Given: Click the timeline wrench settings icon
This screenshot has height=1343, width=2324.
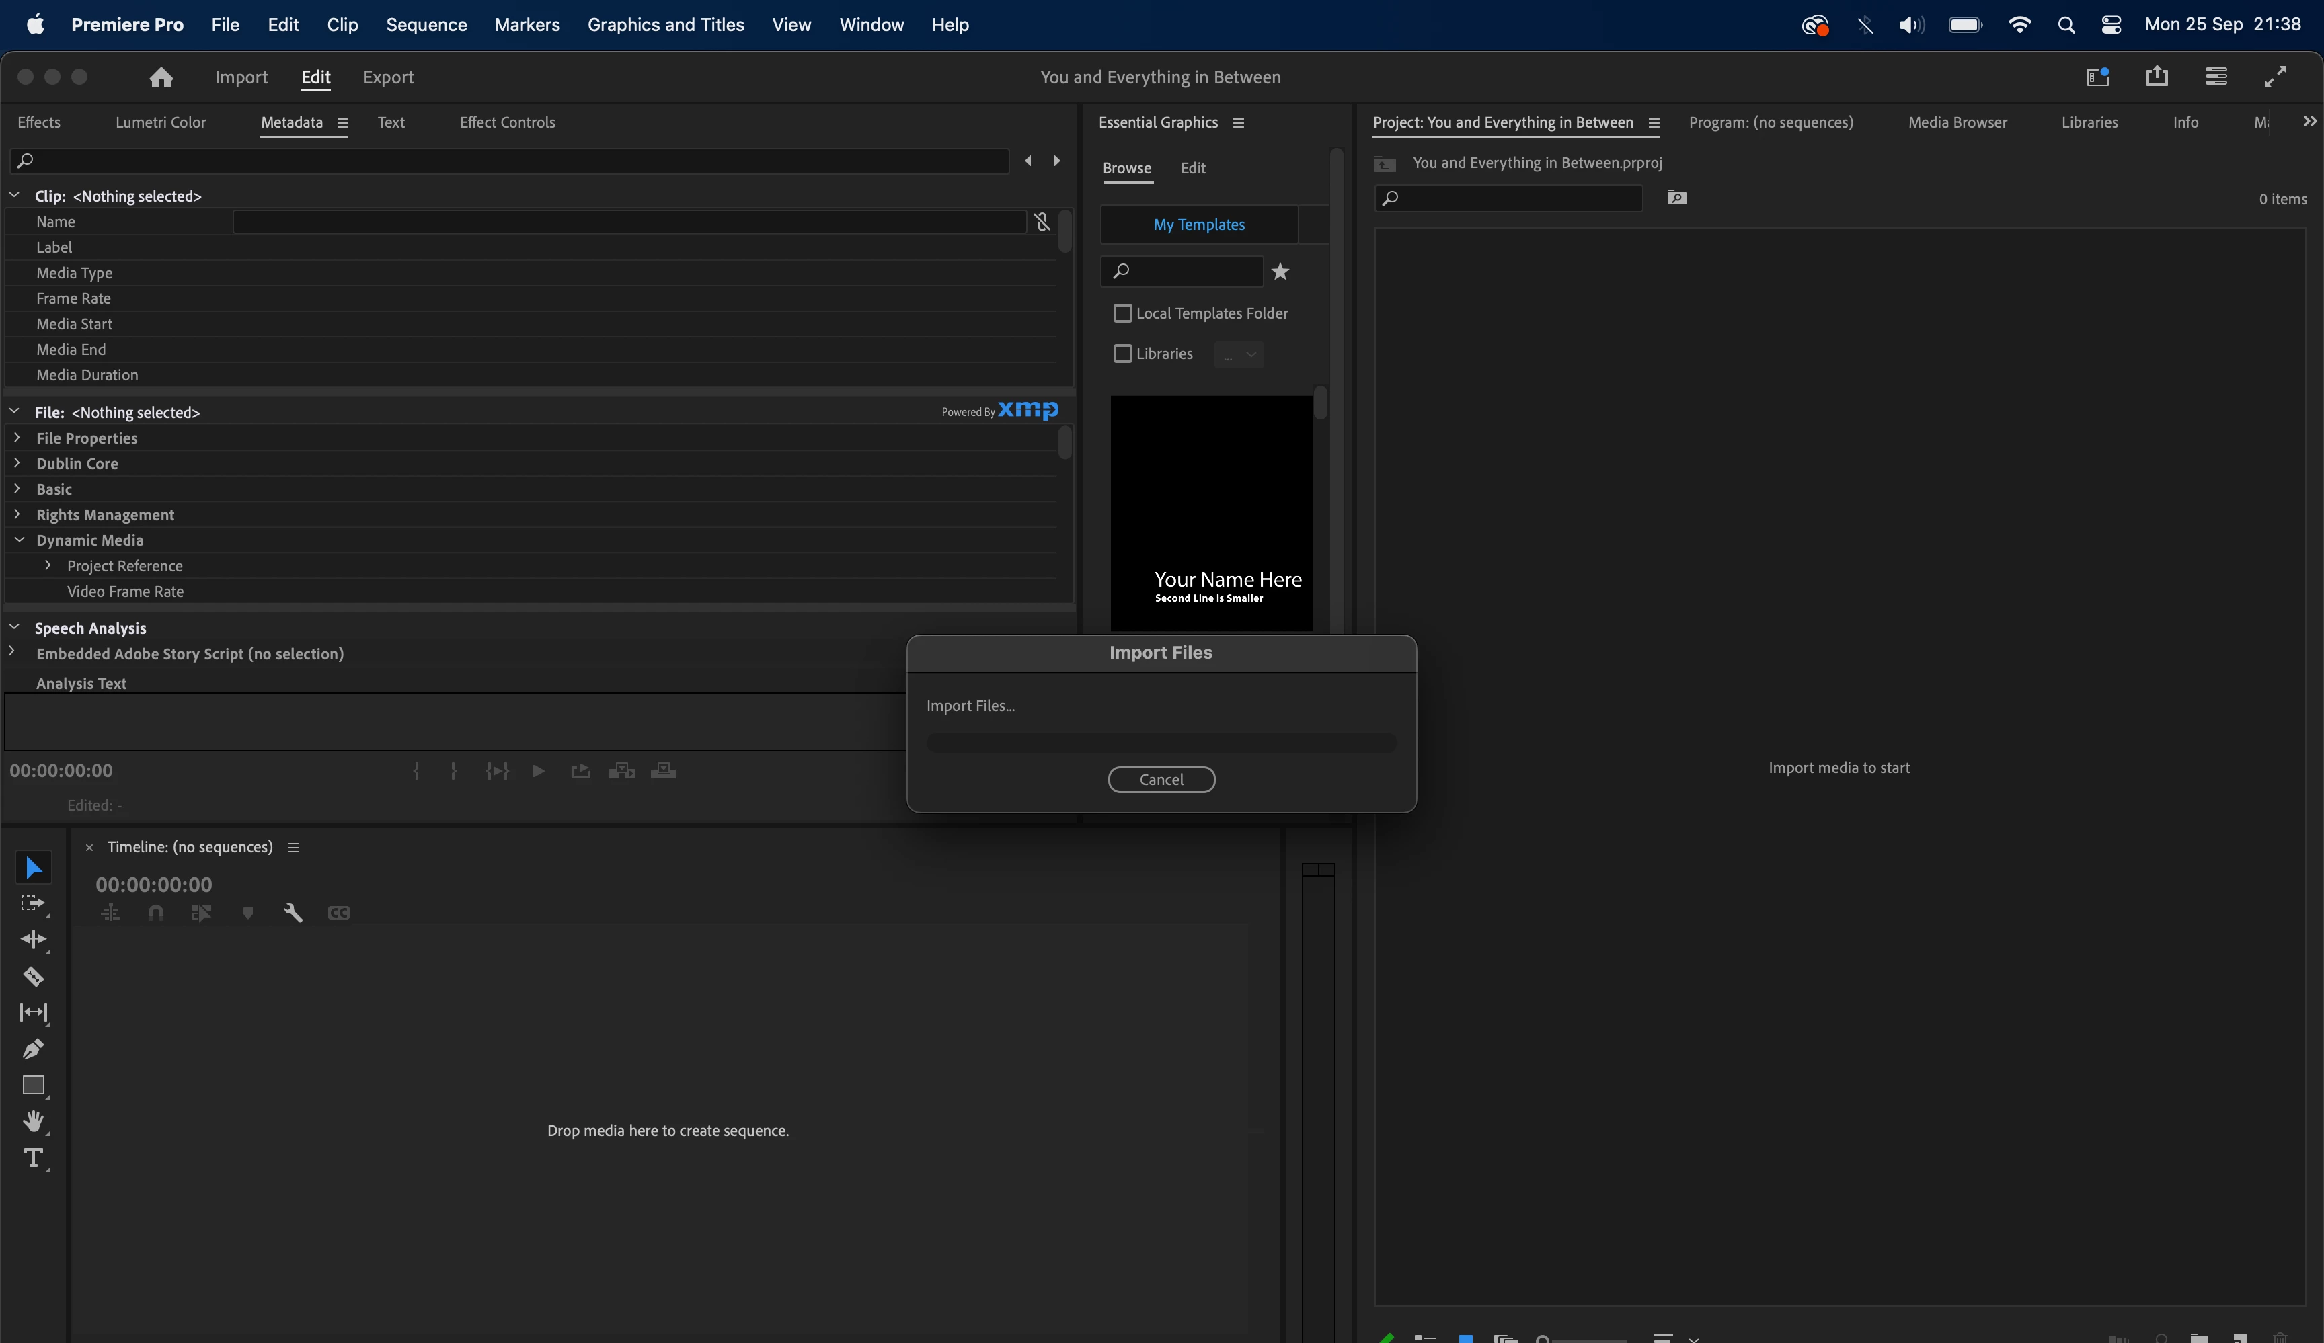Looking at the screenshot, I should [x=293, y=913].
